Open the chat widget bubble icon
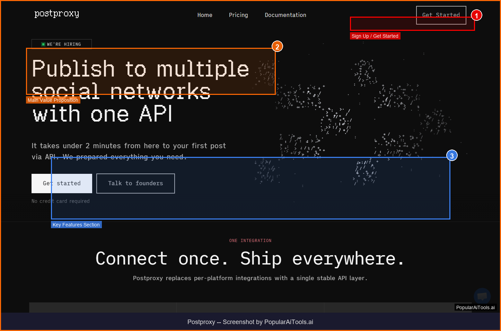This screenshot has width=501, height=331. point(482,296)
